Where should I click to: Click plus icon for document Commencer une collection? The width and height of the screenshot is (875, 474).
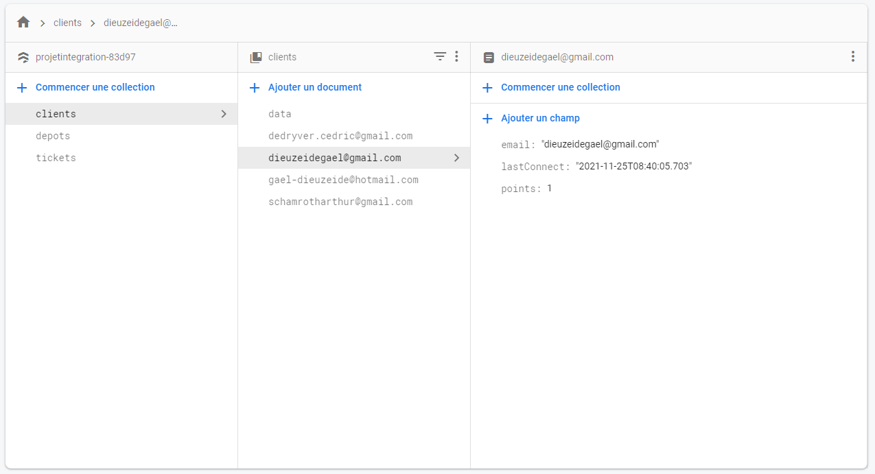click(487, 88)
